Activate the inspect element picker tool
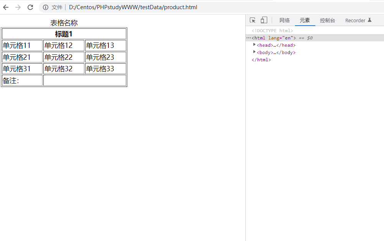 click(x=253, y=20)
